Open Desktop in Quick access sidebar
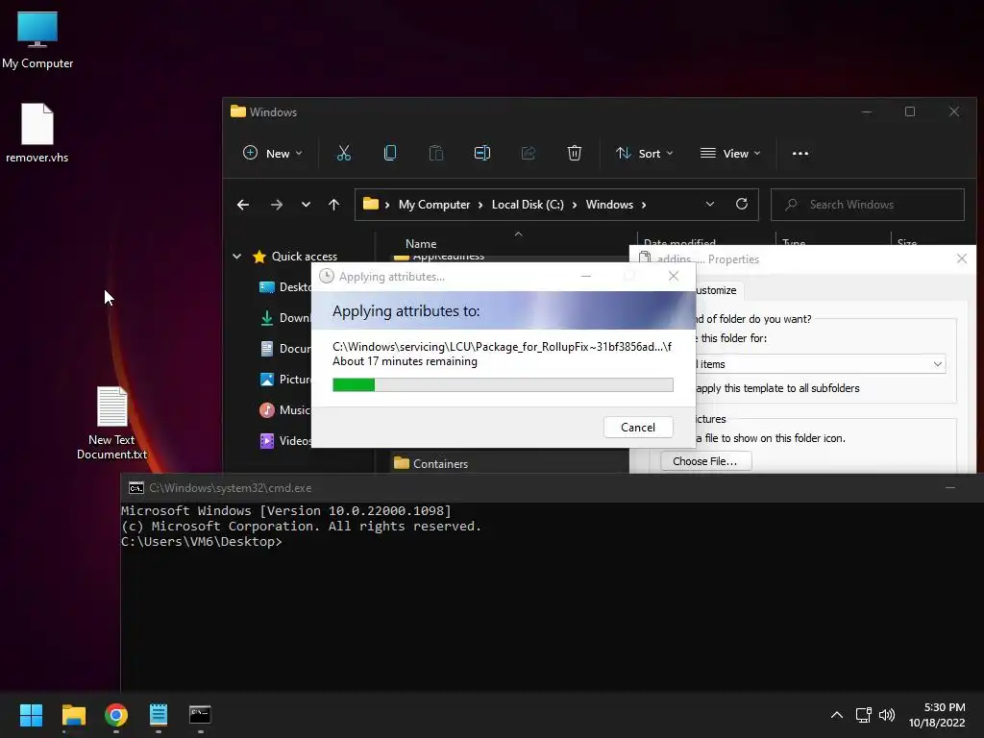 [x=285, y=286]
